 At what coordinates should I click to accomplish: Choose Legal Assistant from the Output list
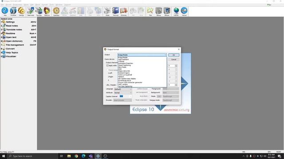click(142, 60)
